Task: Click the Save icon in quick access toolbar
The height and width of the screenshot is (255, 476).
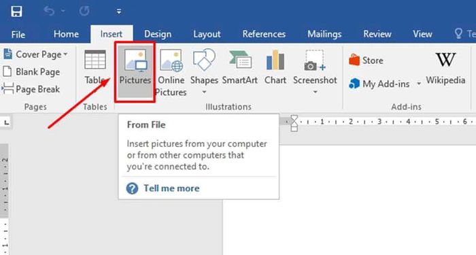Action: [16, 12]
